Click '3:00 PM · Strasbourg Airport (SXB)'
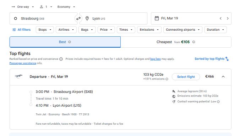Screen dimensions: 245x136 pyautogui.click(x=64, y=92)
